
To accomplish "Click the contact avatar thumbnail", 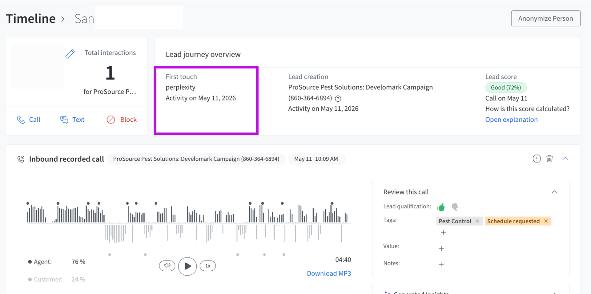I will [x=37, y=67].
